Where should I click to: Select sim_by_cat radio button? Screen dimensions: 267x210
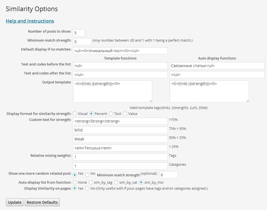[116, 182]
